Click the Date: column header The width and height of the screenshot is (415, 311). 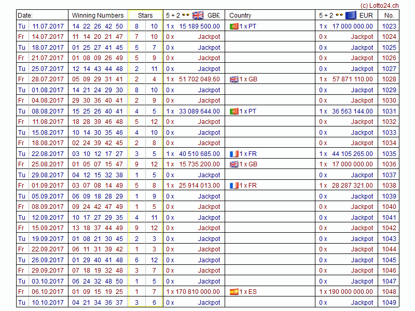25,16
